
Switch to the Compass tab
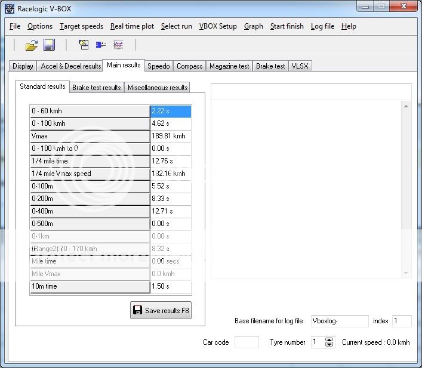tap(189, 66)
